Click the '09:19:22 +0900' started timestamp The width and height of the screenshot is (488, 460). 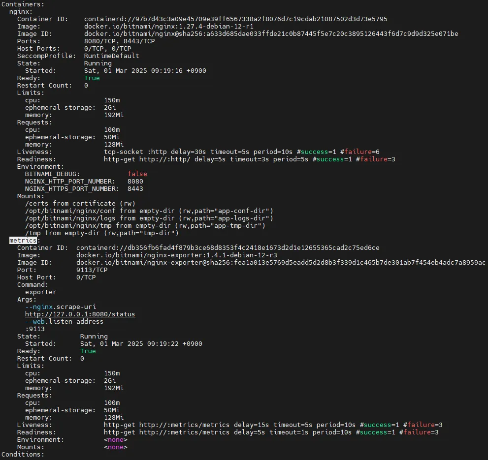(175, 344)
